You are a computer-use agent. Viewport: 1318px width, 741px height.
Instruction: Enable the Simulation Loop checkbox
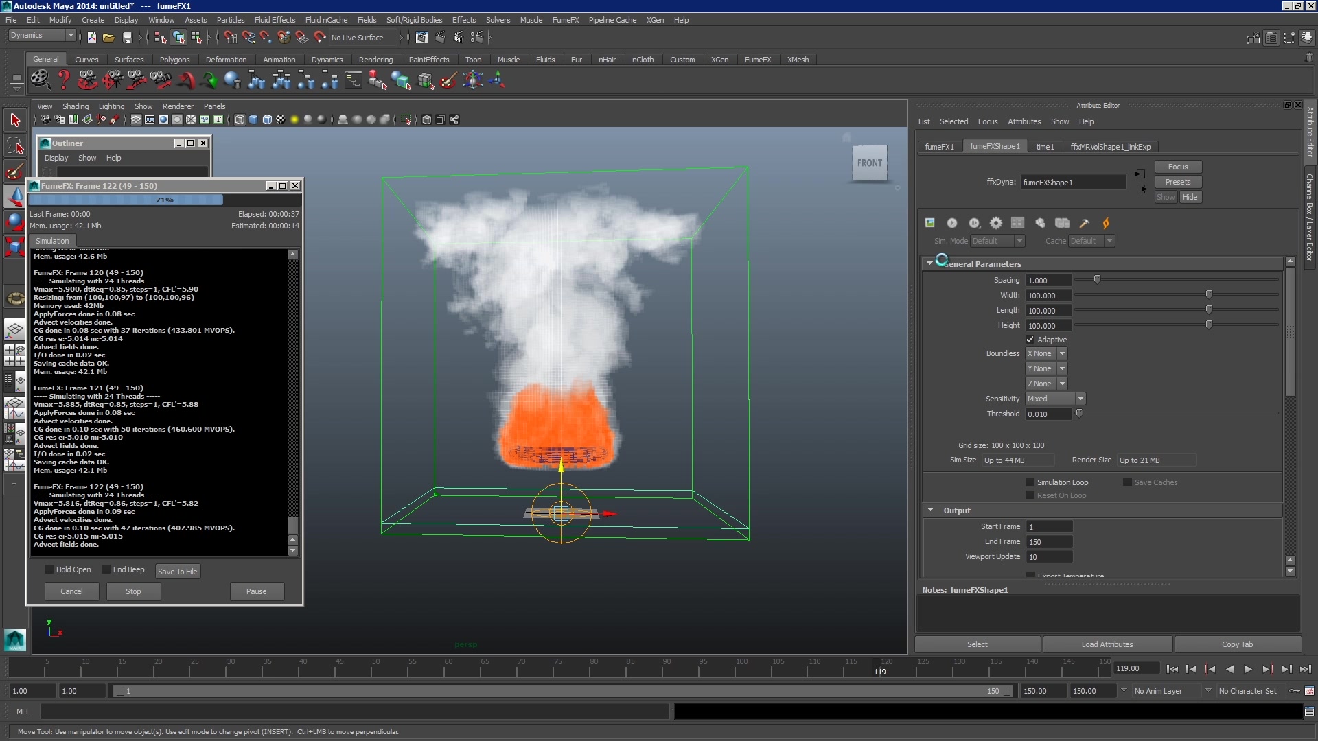[1030, 482]
